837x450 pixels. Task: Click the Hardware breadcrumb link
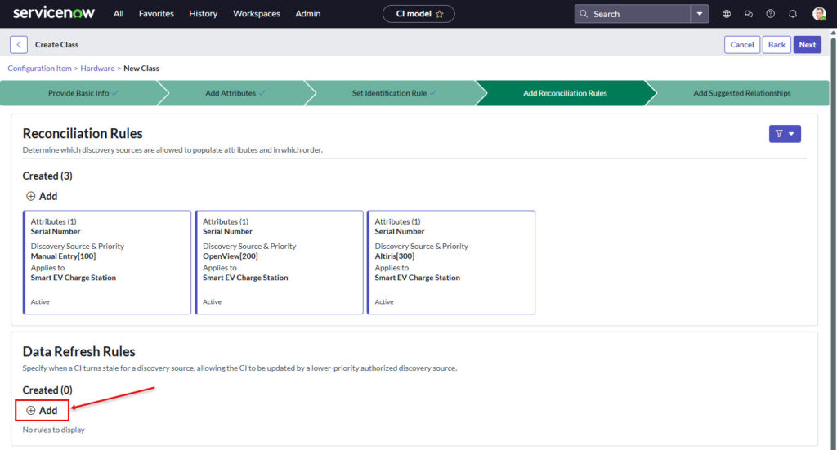[x=97, y=69]
